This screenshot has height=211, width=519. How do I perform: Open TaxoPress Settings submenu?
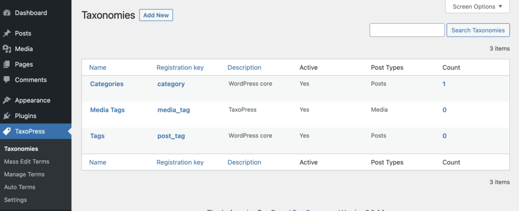pyautogui.click(x=15, y=200)
